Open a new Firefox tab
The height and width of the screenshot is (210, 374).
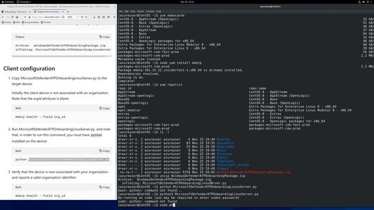tap(68, 12)
